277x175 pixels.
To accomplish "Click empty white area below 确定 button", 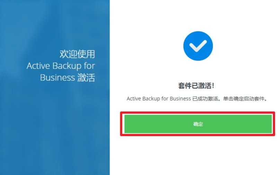I will [x=197, y=155].
